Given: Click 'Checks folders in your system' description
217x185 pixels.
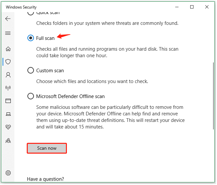Looking at the screenshot, I should pyautogui.click(x=108, y=23).
